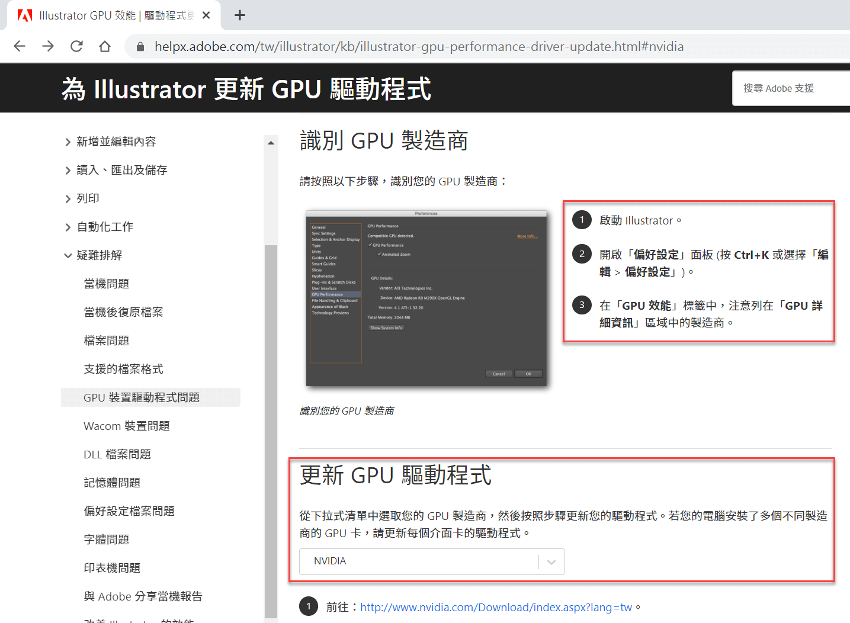Open the browser home page icon

point(105,46)
